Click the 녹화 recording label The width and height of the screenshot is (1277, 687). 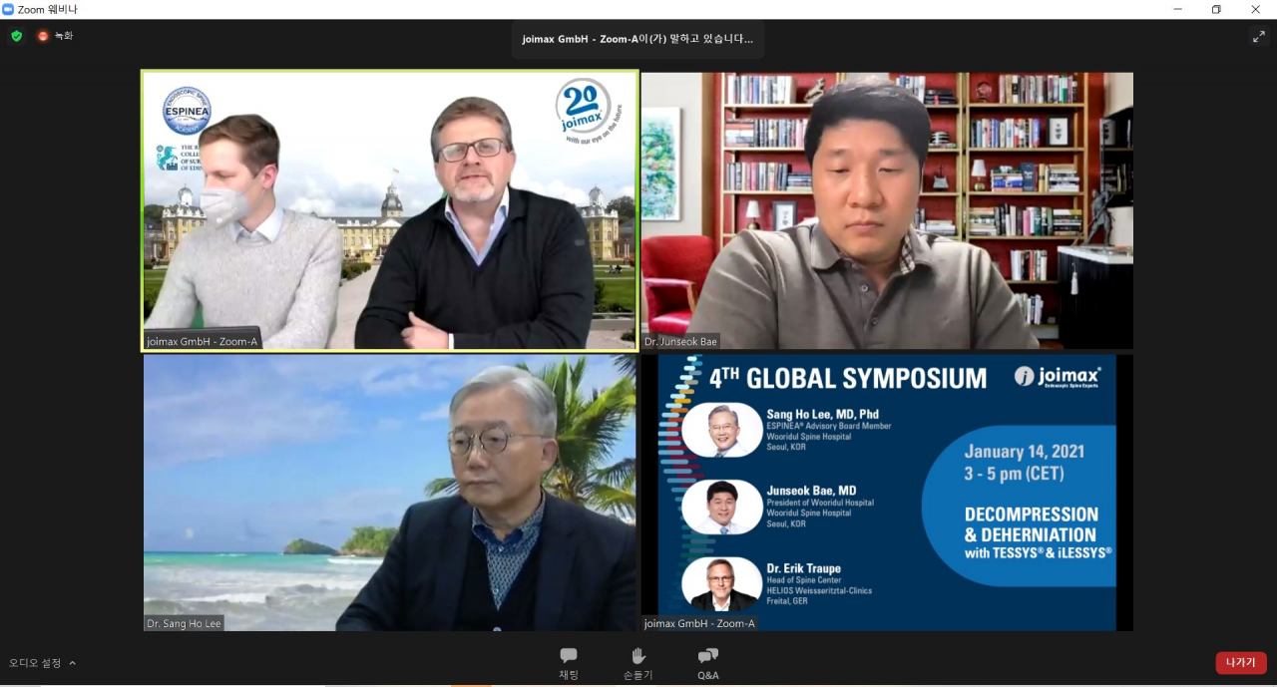64,36
